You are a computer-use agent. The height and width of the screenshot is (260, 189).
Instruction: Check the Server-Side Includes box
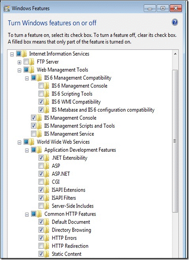(x=41, y=206)
